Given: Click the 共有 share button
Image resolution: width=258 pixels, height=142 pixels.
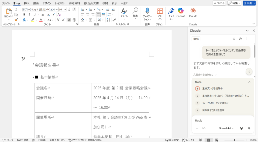Looking at the screenshot, I should [x=249, y=3].
